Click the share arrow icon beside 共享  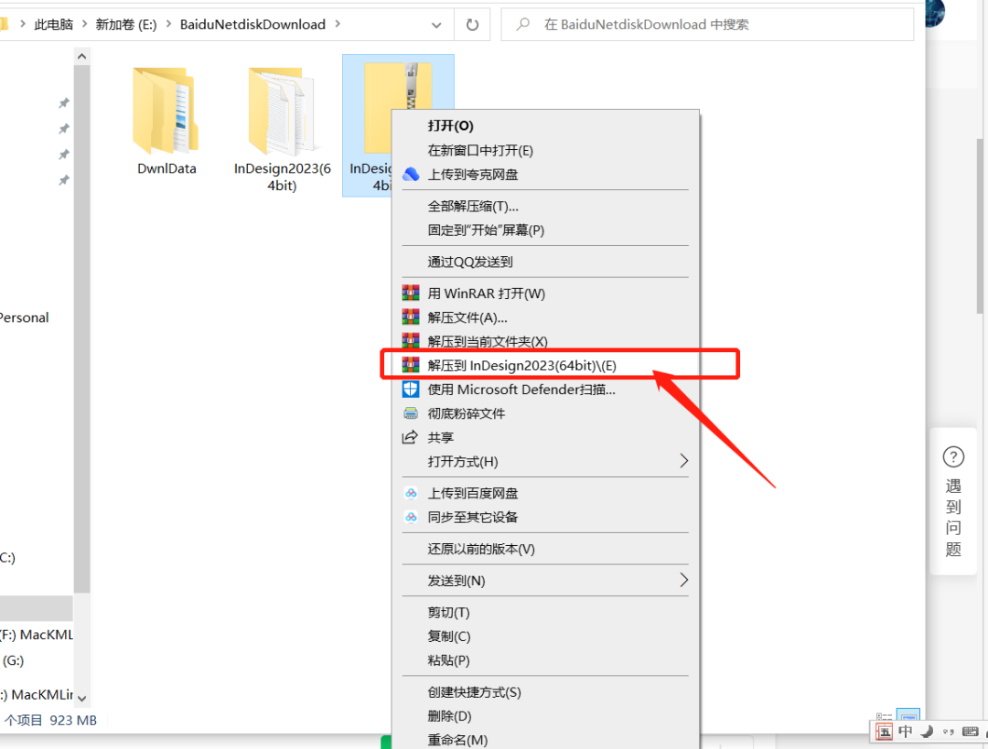click(x=412, y=437)
